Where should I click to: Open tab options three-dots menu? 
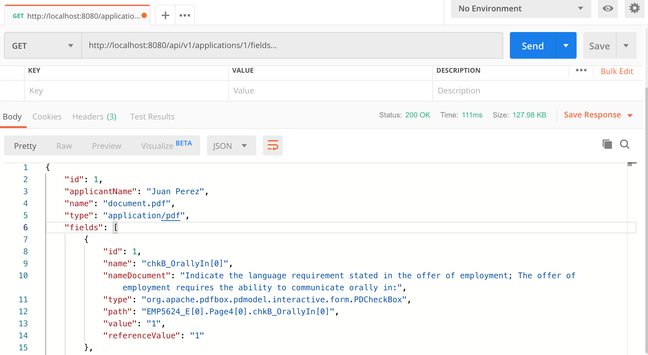click(x=185, y=15)
